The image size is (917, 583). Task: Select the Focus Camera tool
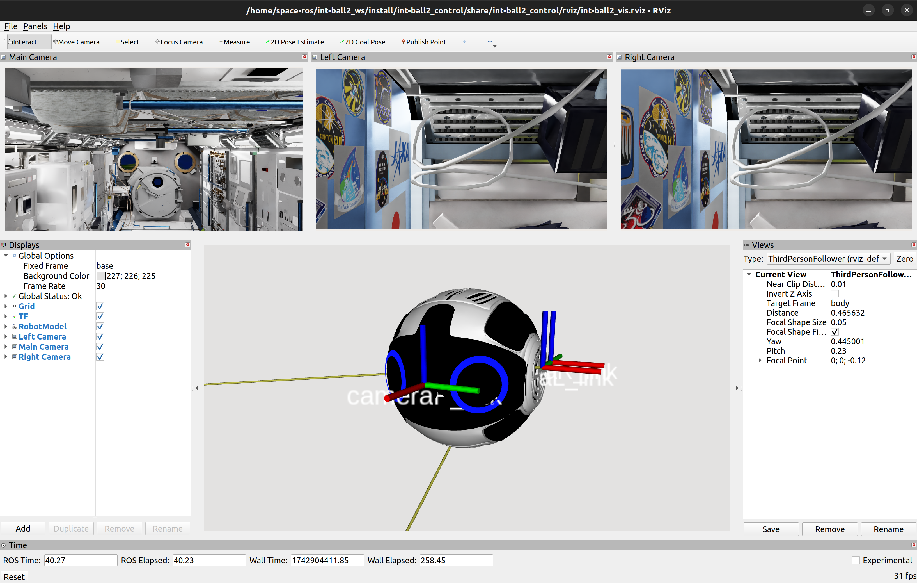(178, 42)
